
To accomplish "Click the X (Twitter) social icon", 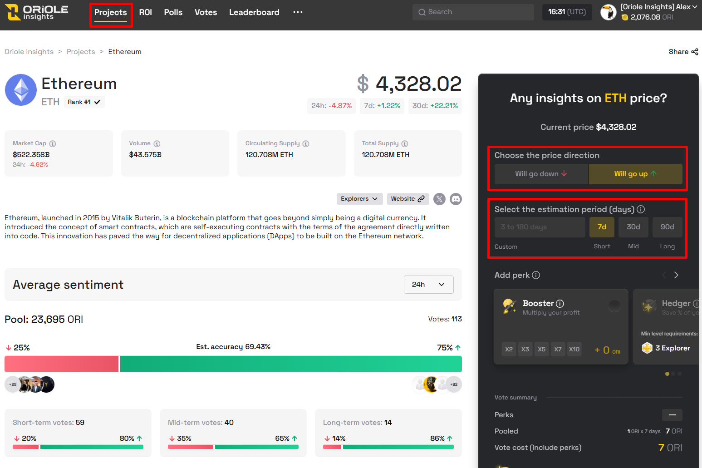I will [439, 199].
